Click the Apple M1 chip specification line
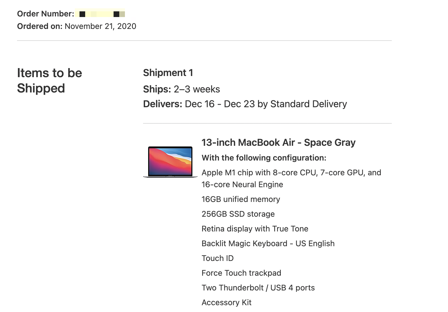 (x=291, y=172)
